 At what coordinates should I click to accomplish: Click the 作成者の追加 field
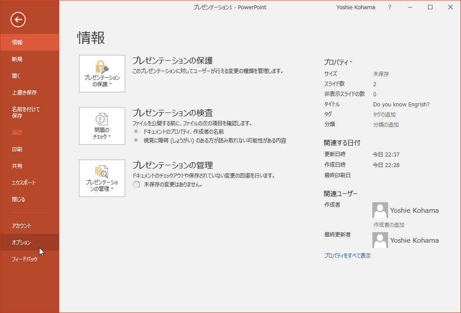pos(389,225)
